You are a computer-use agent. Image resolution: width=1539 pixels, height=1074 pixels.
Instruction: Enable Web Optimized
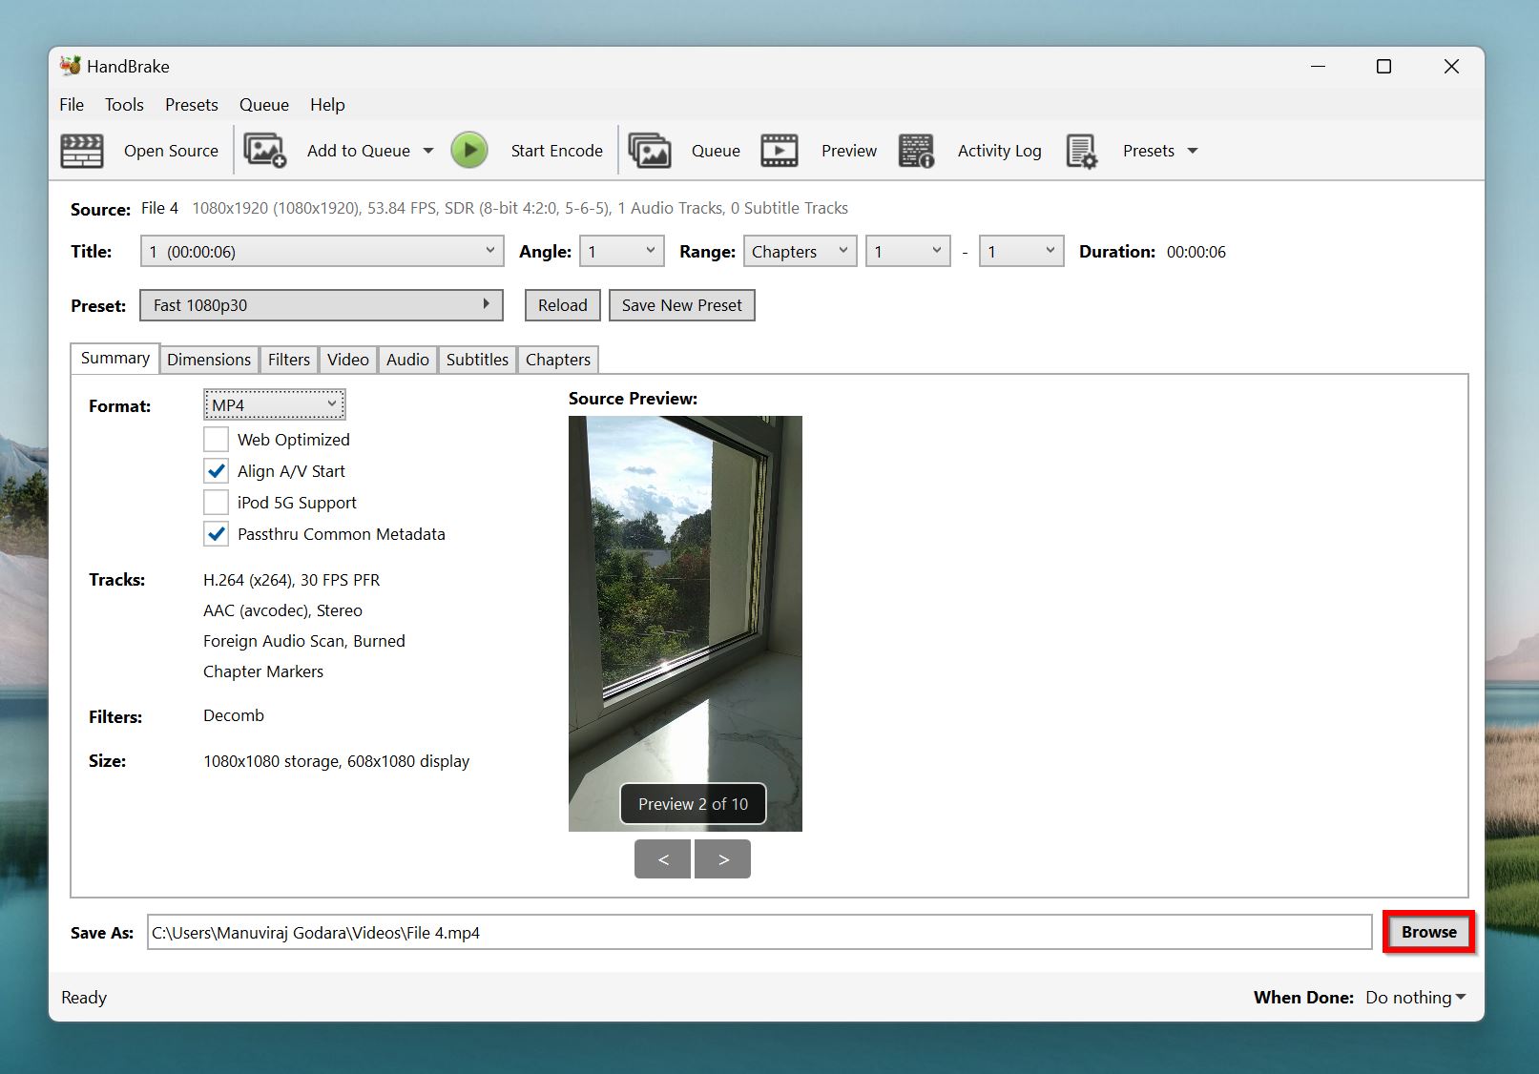tap(216, 439)
